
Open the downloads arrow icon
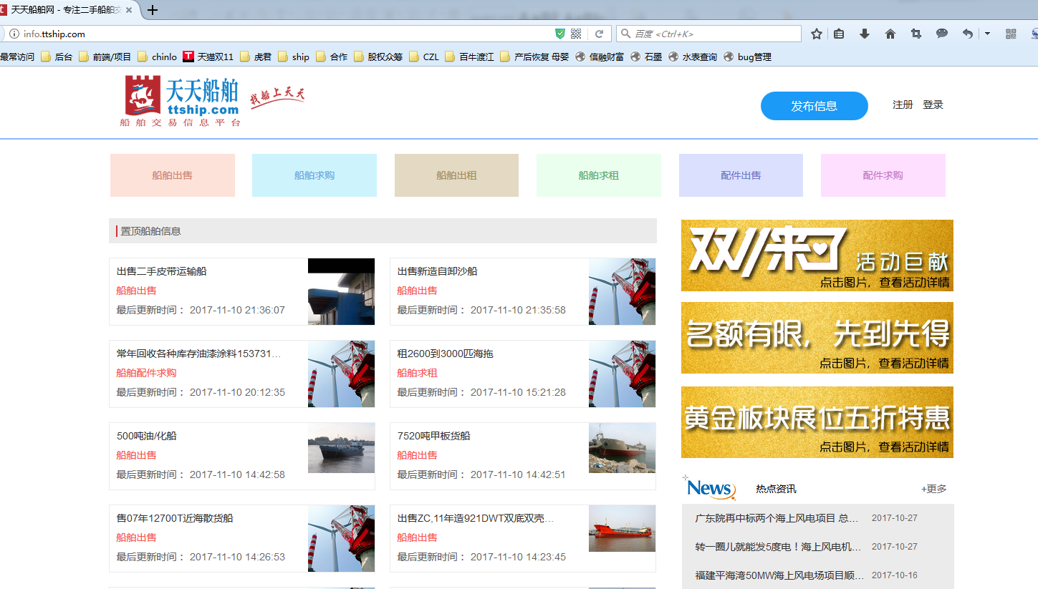coord(865,34)
